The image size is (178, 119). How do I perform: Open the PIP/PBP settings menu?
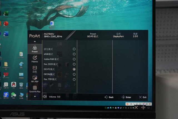(35, 79)
